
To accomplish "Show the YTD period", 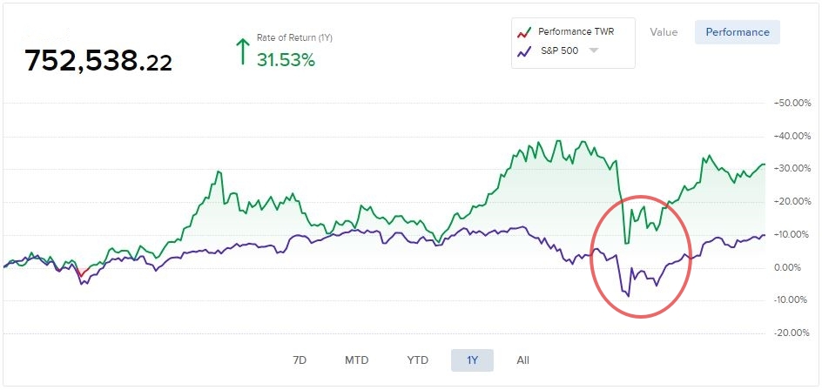I will pyautogui.click(x=418, y=360).
